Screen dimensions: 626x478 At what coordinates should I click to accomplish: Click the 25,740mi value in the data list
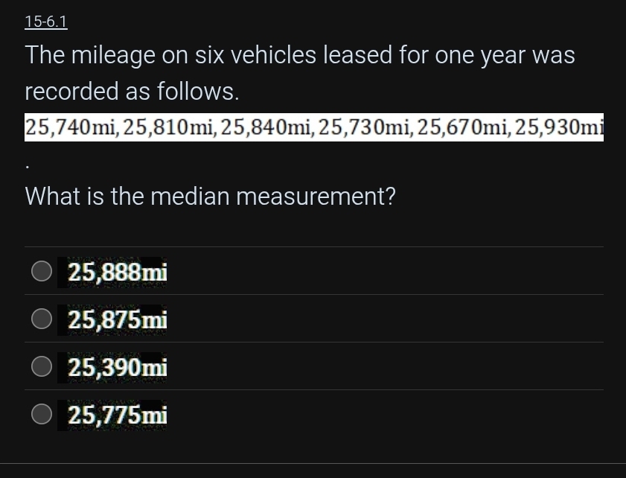tap(70, 127)
